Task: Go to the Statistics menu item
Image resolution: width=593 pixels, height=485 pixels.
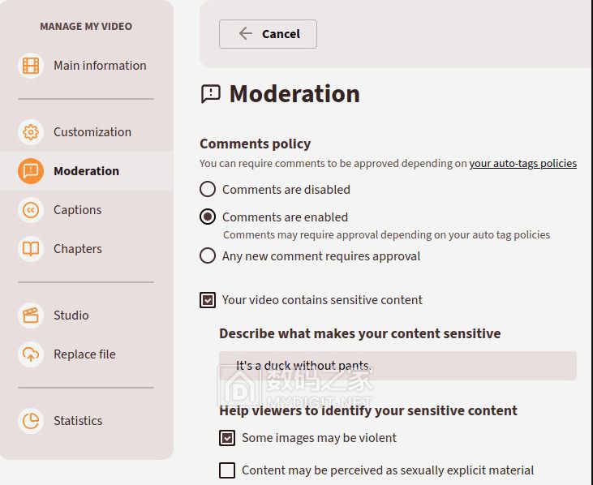Action: (x=78, y=421)
